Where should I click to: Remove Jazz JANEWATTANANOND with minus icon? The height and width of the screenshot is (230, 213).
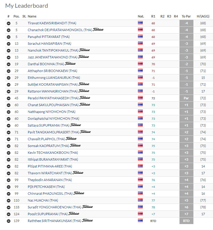(9, 57)
